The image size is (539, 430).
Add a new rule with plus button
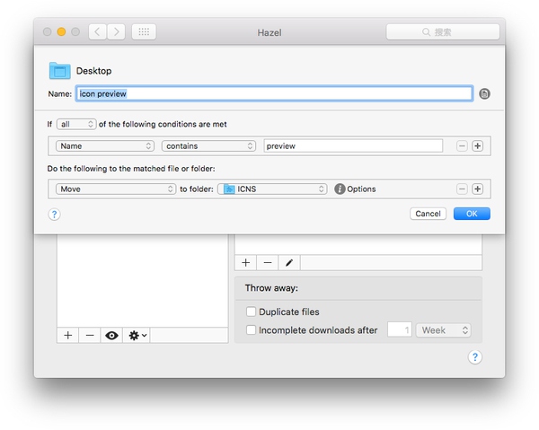(246, 263)
